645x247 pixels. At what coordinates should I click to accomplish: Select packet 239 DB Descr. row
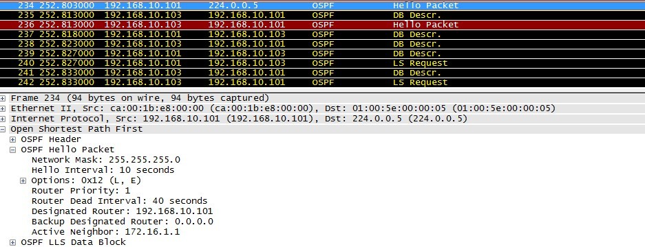[x=322, y=54]
